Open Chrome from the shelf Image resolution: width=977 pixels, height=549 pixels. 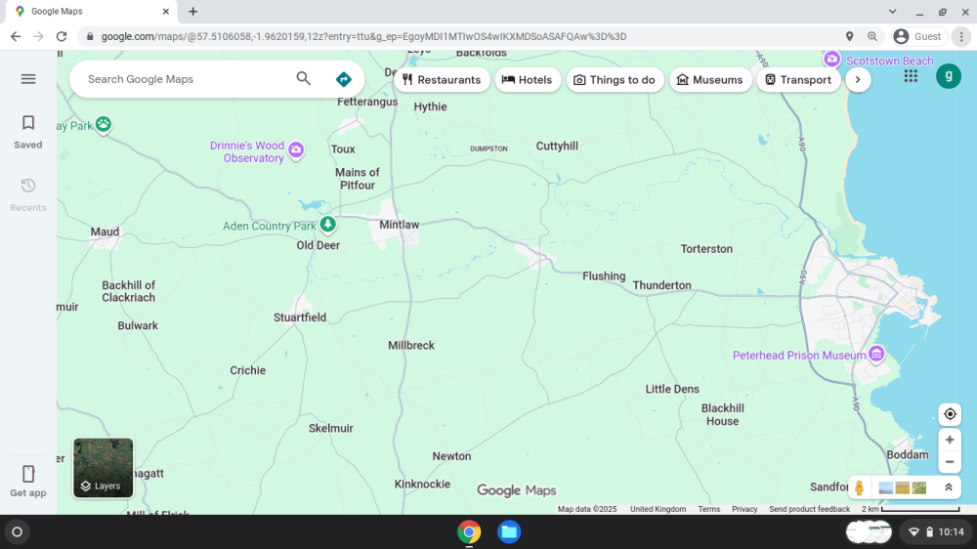[469, 532]
